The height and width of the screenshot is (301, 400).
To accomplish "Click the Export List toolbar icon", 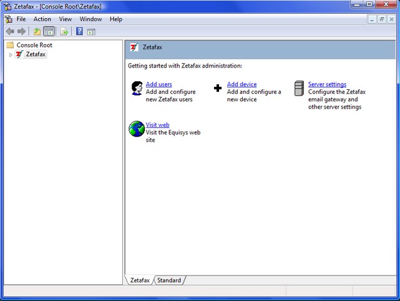I will pyautogui.click(x=64, y=31).
